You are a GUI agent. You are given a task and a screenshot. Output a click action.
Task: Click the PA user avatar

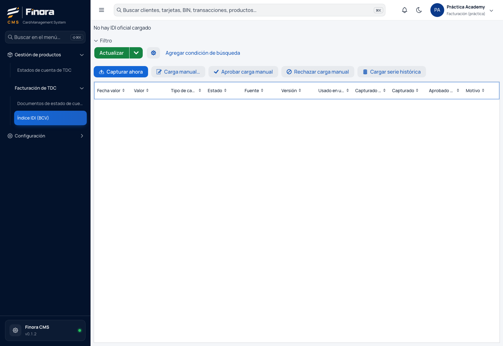pos(437,10)
